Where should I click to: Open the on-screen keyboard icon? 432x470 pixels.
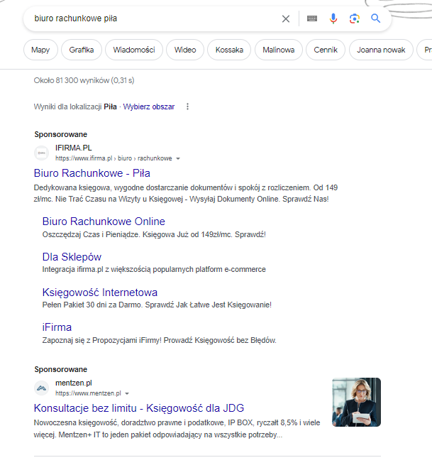point(312,18)
